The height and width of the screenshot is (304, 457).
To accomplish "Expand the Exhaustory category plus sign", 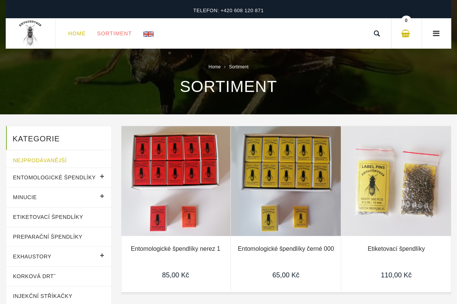I will click(102, 255).
